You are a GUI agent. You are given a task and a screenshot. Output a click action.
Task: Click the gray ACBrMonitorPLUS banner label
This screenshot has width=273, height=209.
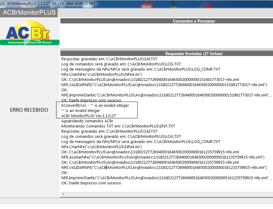point(29,12)
